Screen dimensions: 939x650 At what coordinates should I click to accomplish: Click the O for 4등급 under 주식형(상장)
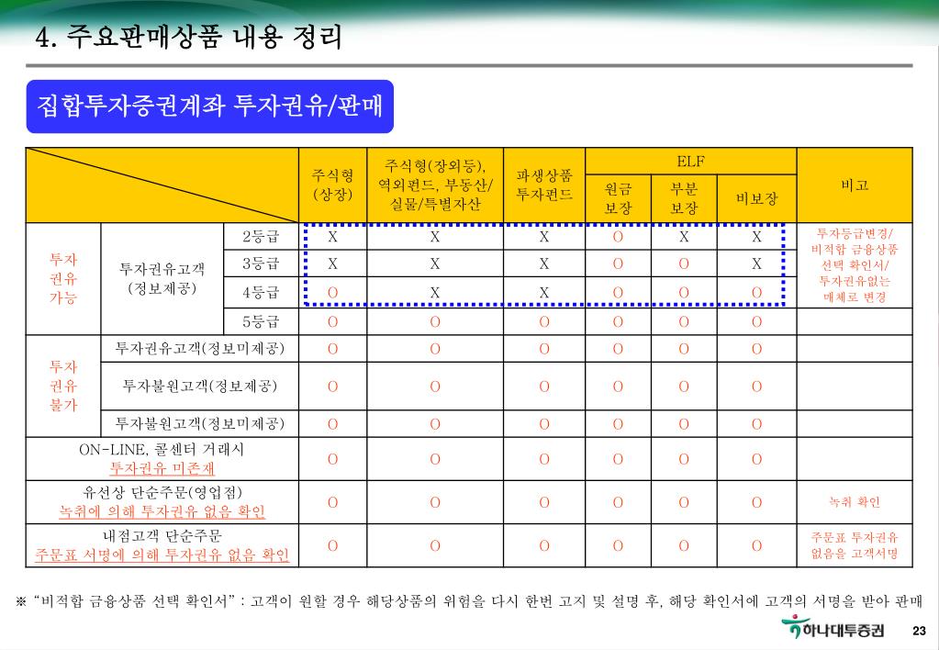333,292
